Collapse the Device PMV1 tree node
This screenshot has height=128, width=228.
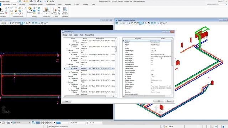pos(67,64)
